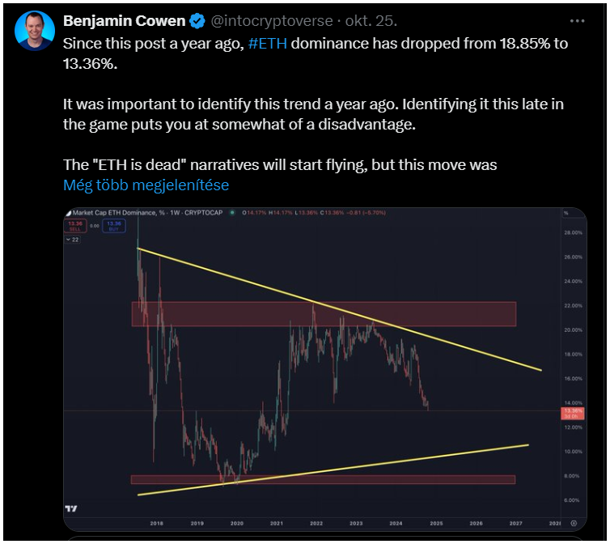Click the Benjamin Cowen display name
Image resolution: width=610 pixels, height=544 pixels.
coord(124,21)
